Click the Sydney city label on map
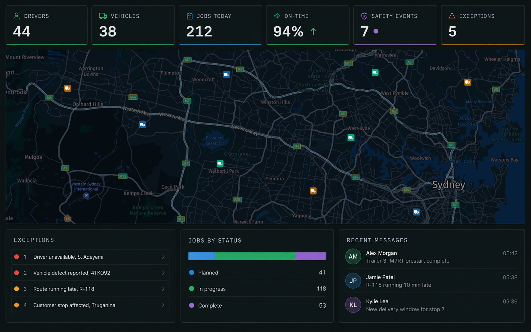This screenshot has width=531, height=332. tap(448, 185)
